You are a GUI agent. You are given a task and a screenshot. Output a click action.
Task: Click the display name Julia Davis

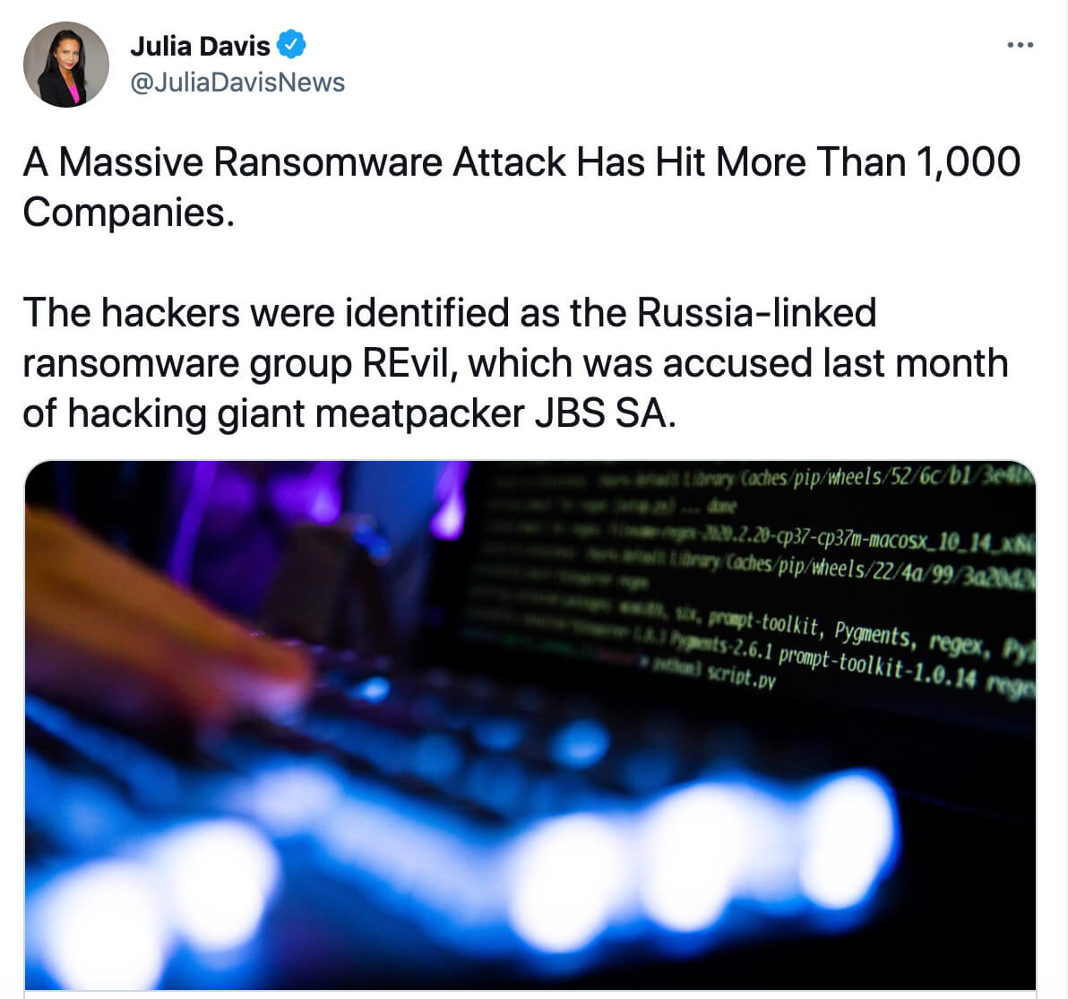(200, 46)
